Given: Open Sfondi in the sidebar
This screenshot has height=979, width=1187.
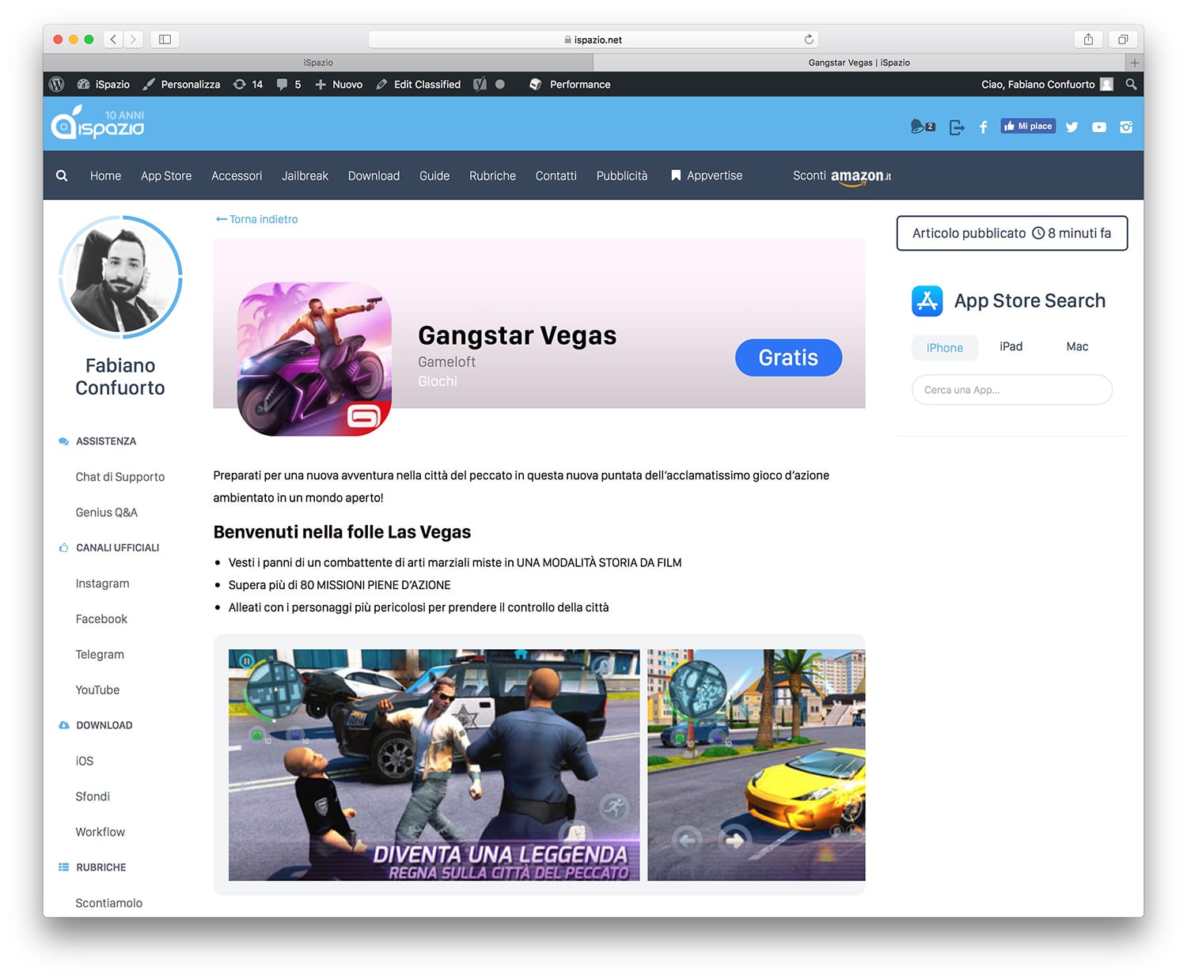Looking at the screenshot, I should pyautogui.click(x=93, y=796).
